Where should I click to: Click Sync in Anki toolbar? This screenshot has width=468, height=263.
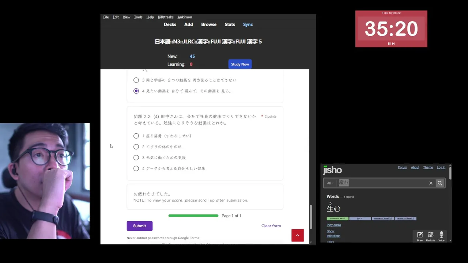point(248,24)
